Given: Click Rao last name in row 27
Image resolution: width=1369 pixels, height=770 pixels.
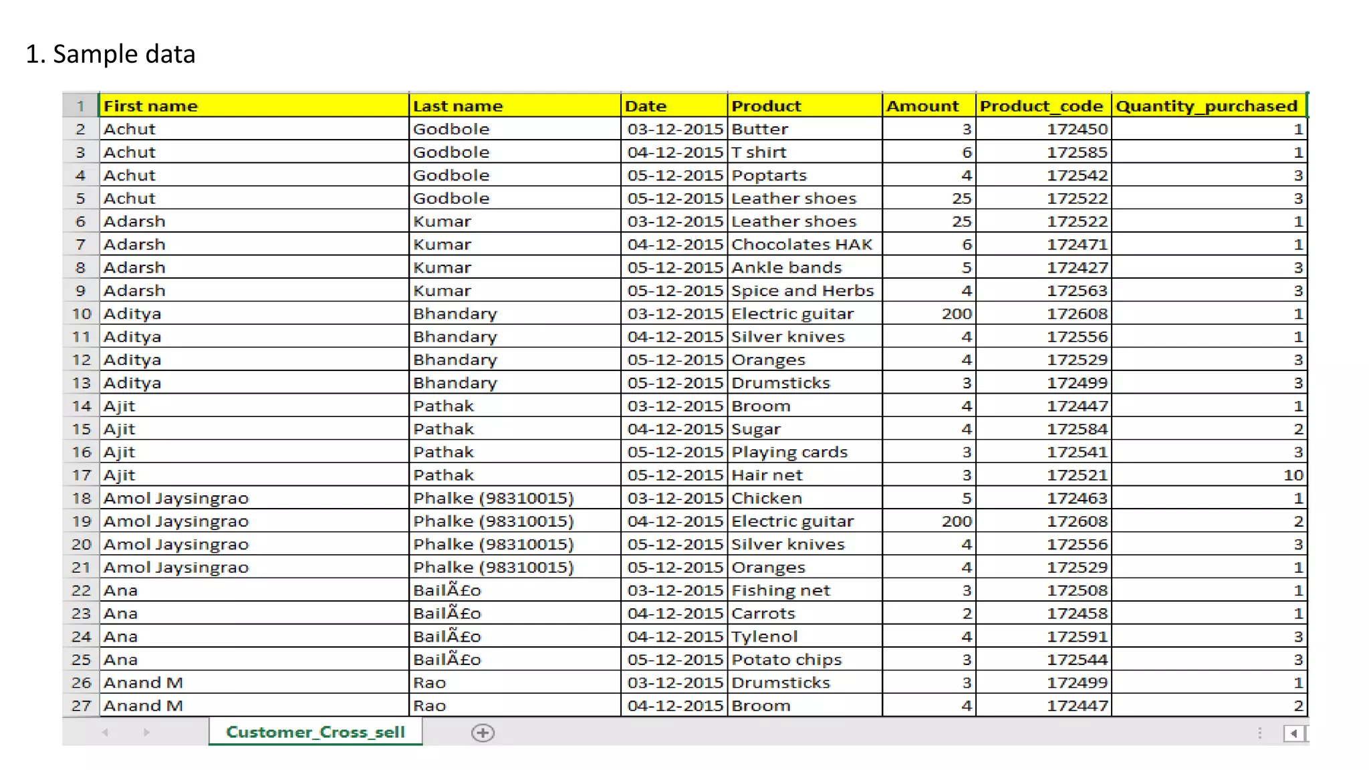Looking at the screenshot, I should [515, 705].
